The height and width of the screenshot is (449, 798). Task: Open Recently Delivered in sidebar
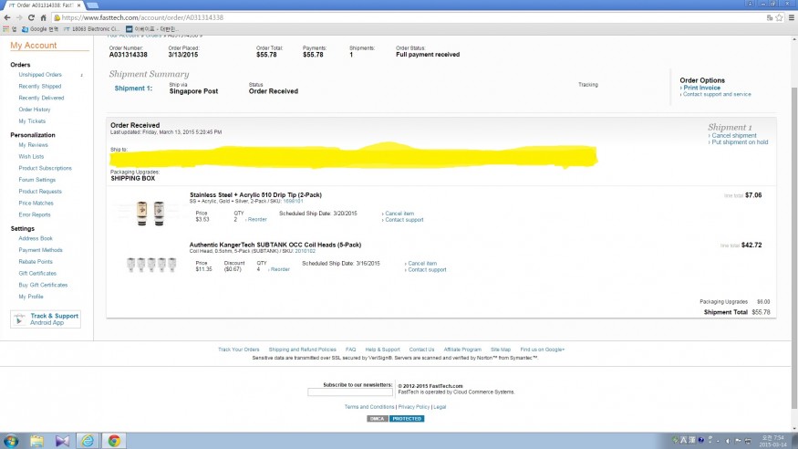tap(41, 98)
